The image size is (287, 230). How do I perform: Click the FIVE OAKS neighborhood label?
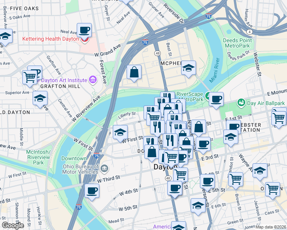coord(24,8)
